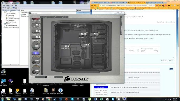
Task: Open the FileHippo App Manager desktop icon
Action: click(3, 82)
